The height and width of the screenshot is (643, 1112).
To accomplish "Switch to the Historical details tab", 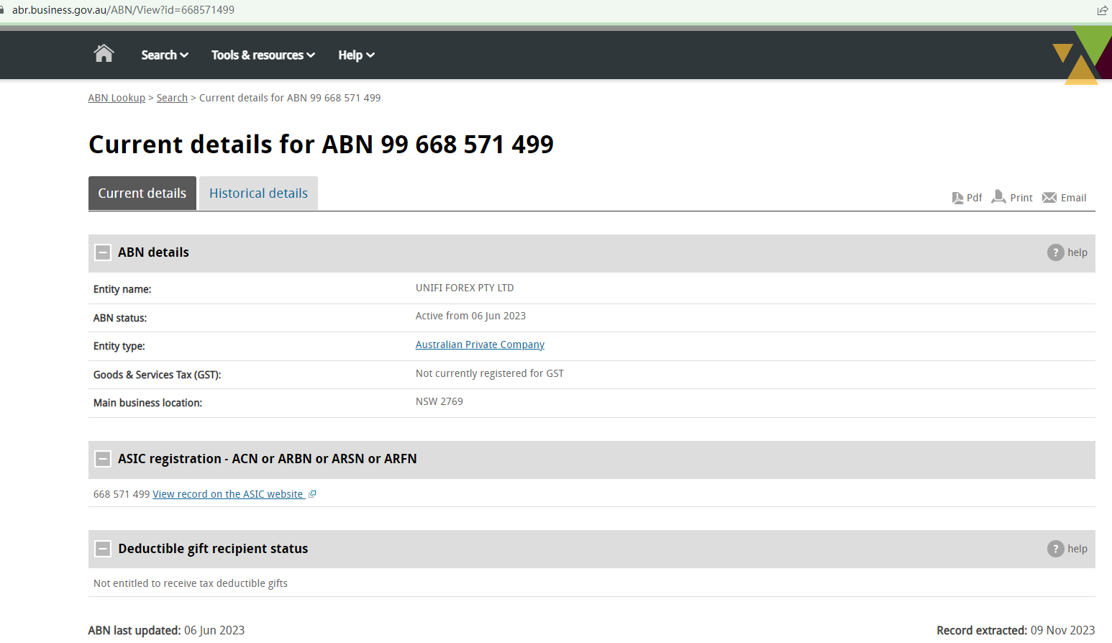I will point(258,193).
